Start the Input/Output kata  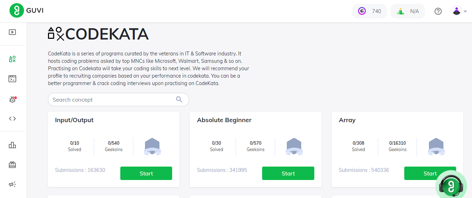point(146,173)
